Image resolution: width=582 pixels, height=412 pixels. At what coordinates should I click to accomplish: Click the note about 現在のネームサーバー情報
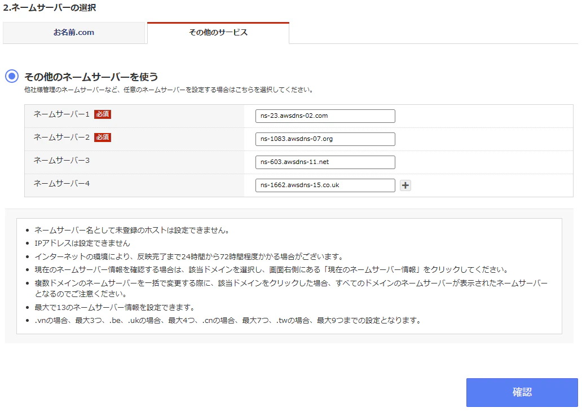pyautogui.click(x=272, y=269)
